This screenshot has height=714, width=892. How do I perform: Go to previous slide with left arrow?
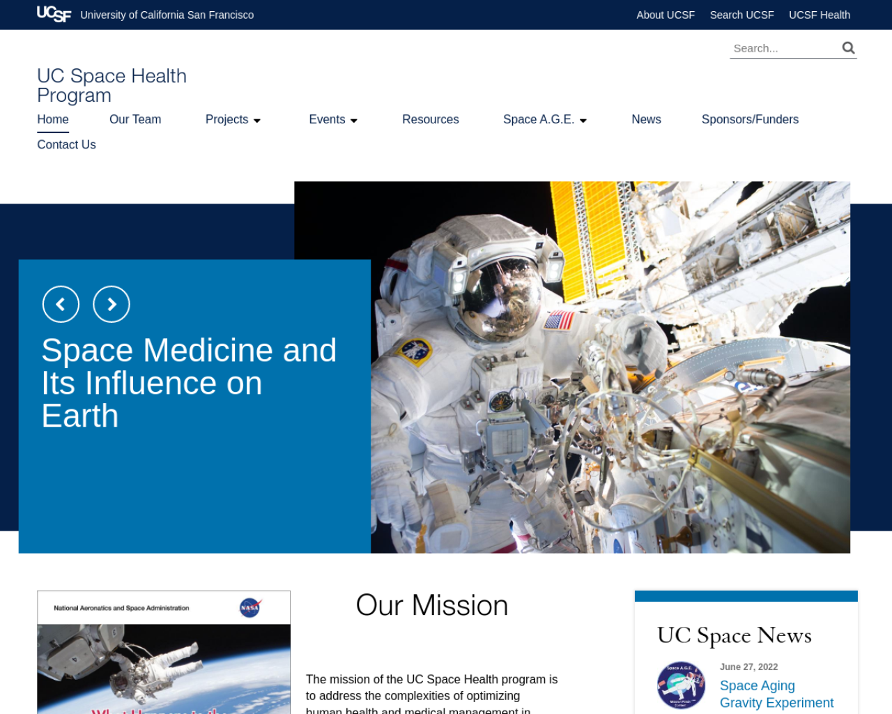61,304
